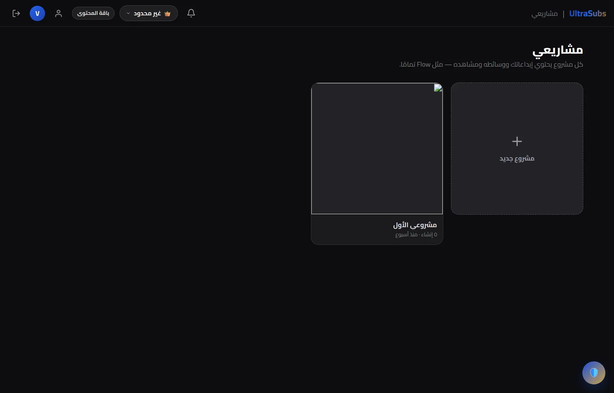Click the 0 إنشاء · منذ أسبوع text
Screen dimensions: 614x393
pos(416,235)
